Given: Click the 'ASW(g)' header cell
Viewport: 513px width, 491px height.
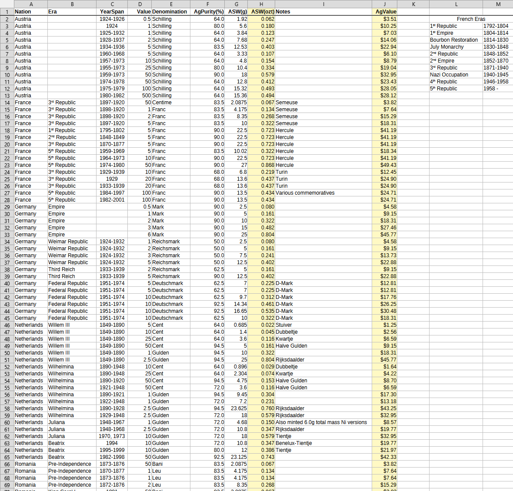Looking at the screenshot, I should point(237,12).
